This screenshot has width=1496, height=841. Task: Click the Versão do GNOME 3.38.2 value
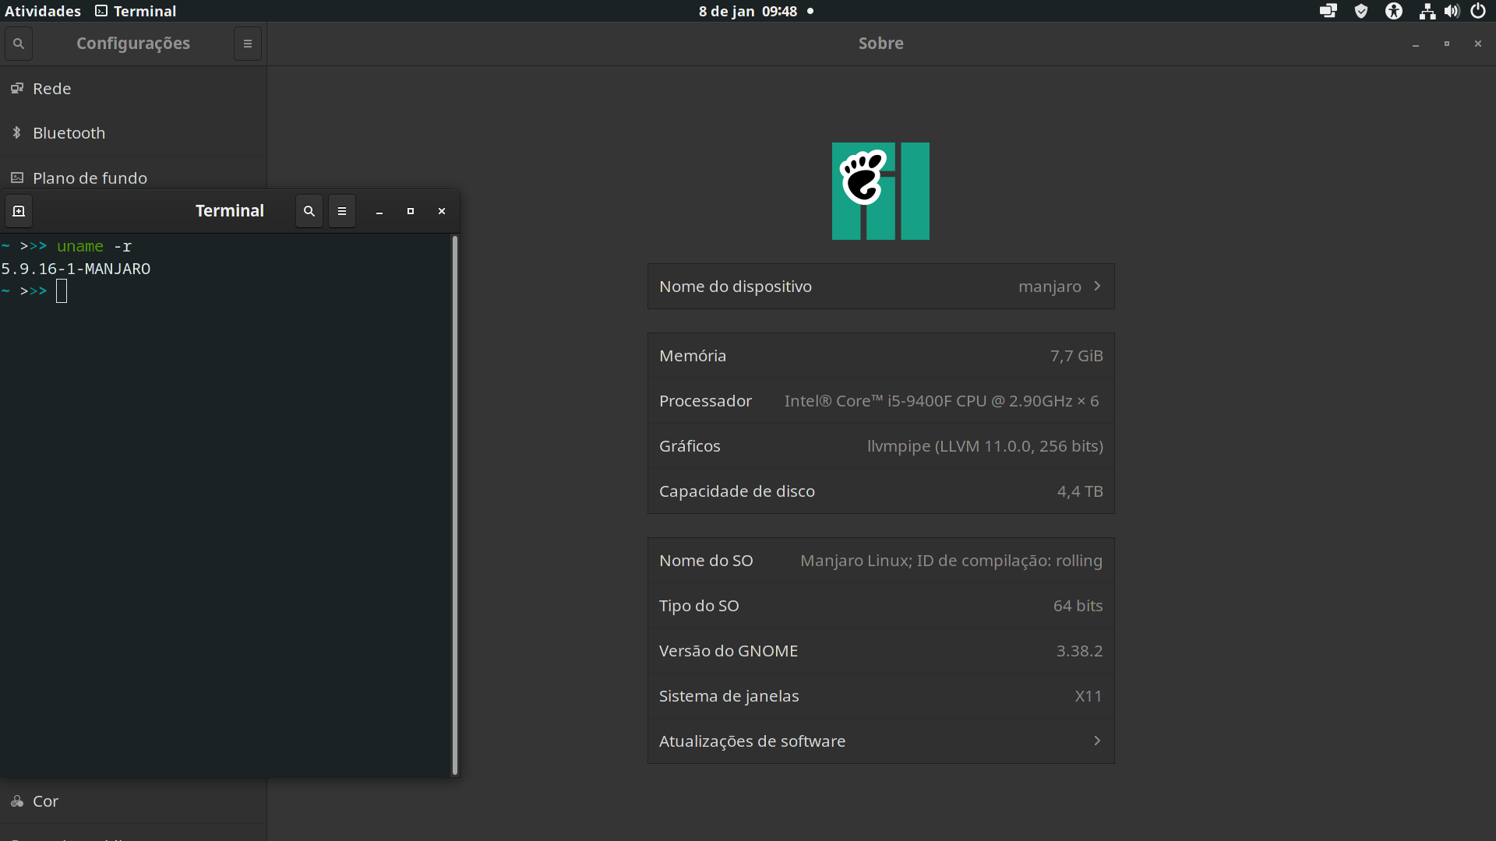[1079, 651]
